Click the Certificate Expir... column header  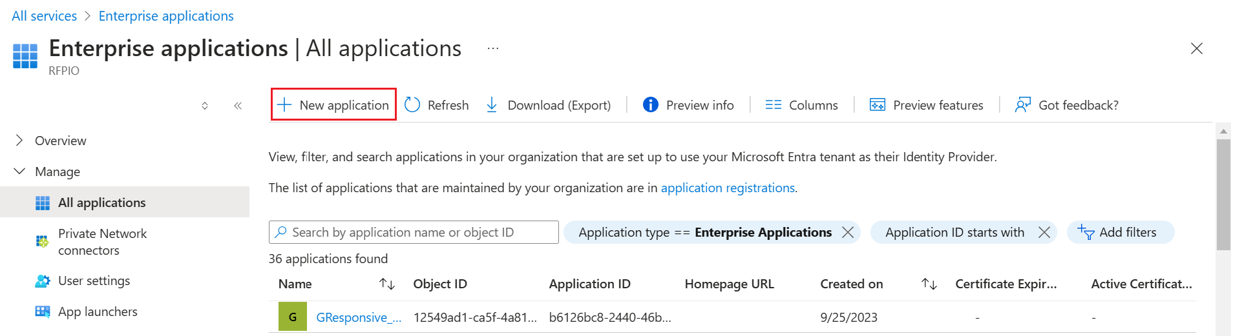(1006, 284)
